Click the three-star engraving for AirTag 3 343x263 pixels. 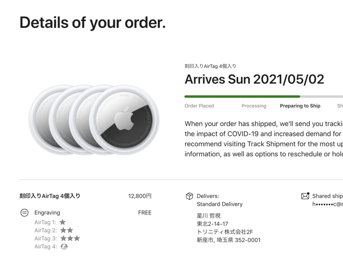70,238
